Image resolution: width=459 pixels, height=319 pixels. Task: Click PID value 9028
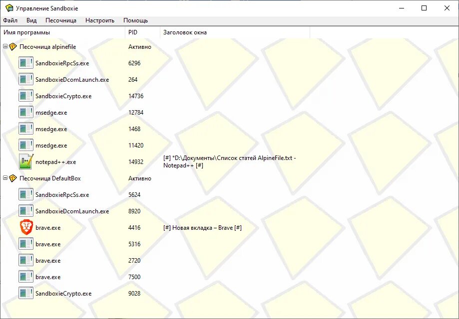(x=134, y=294)
